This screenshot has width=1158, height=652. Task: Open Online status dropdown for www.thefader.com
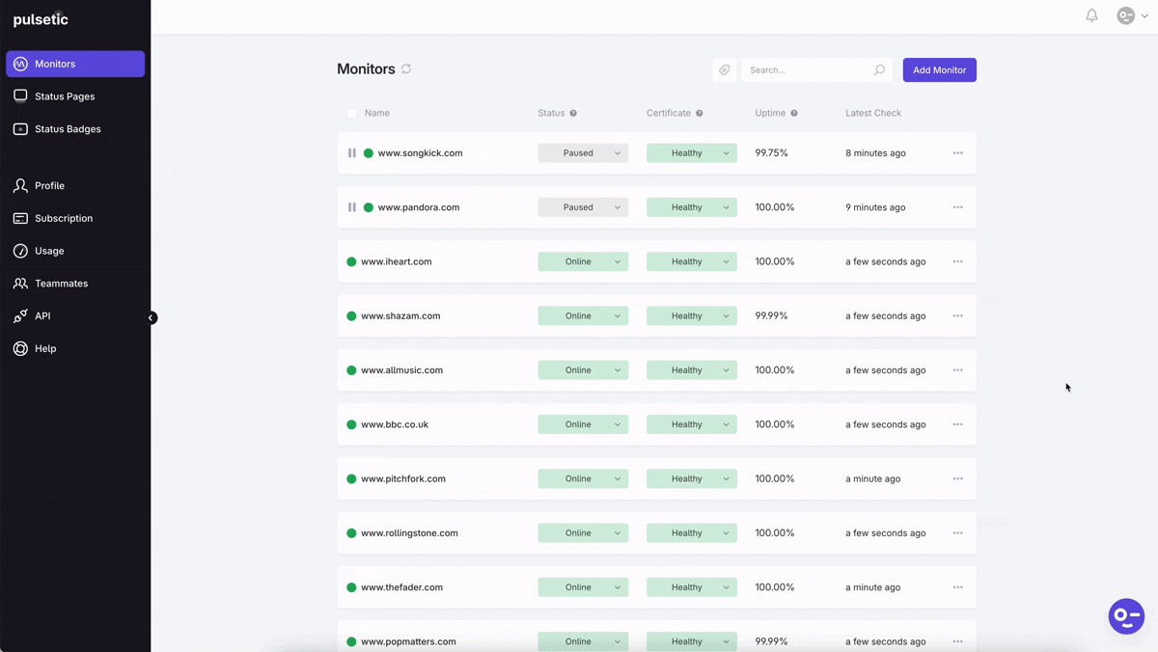point(583,587)
